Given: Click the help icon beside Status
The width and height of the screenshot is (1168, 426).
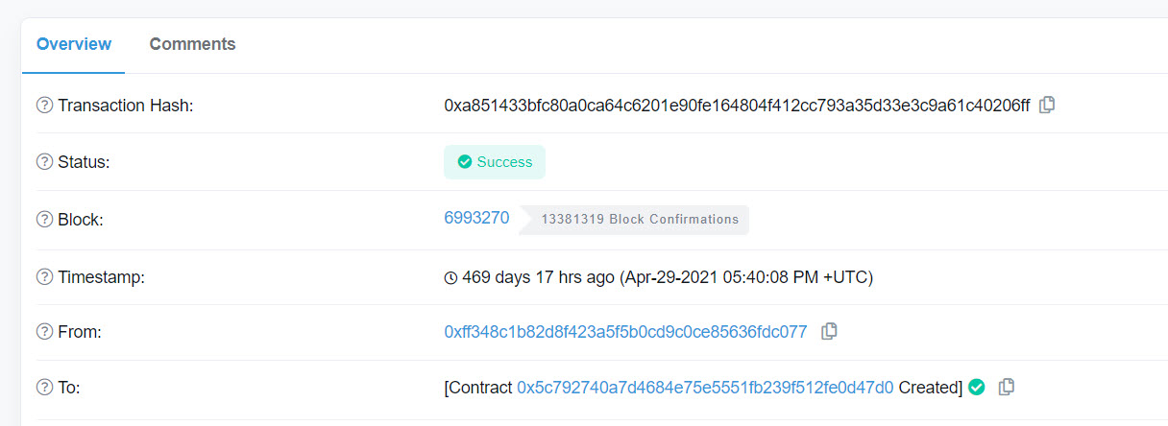Looking at the screenshot, I should (x=44, y=162).
